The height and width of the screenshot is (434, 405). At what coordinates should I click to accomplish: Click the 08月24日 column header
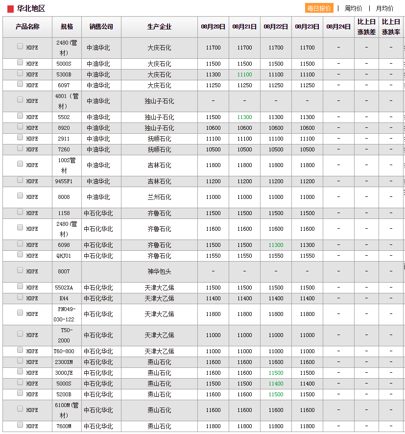tap(338, 26)
